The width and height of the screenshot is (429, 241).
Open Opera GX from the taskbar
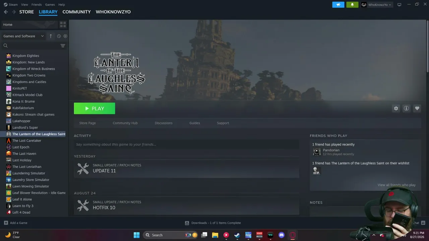tap(293, 235)
